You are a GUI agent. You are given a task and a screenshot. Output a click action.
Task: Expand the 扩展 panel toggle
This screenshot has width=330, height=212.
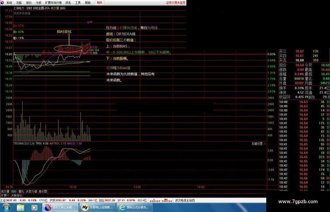pos(5,195)
